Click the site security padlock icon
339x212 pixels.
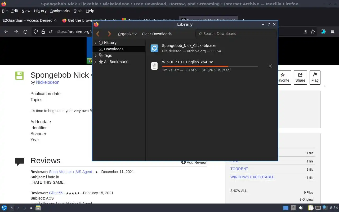43,32
